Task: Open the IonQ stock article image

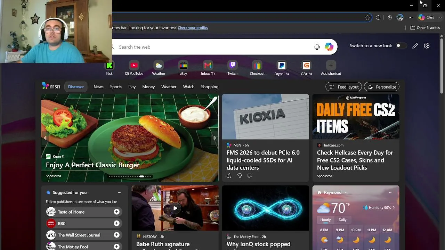Action: 265,208
